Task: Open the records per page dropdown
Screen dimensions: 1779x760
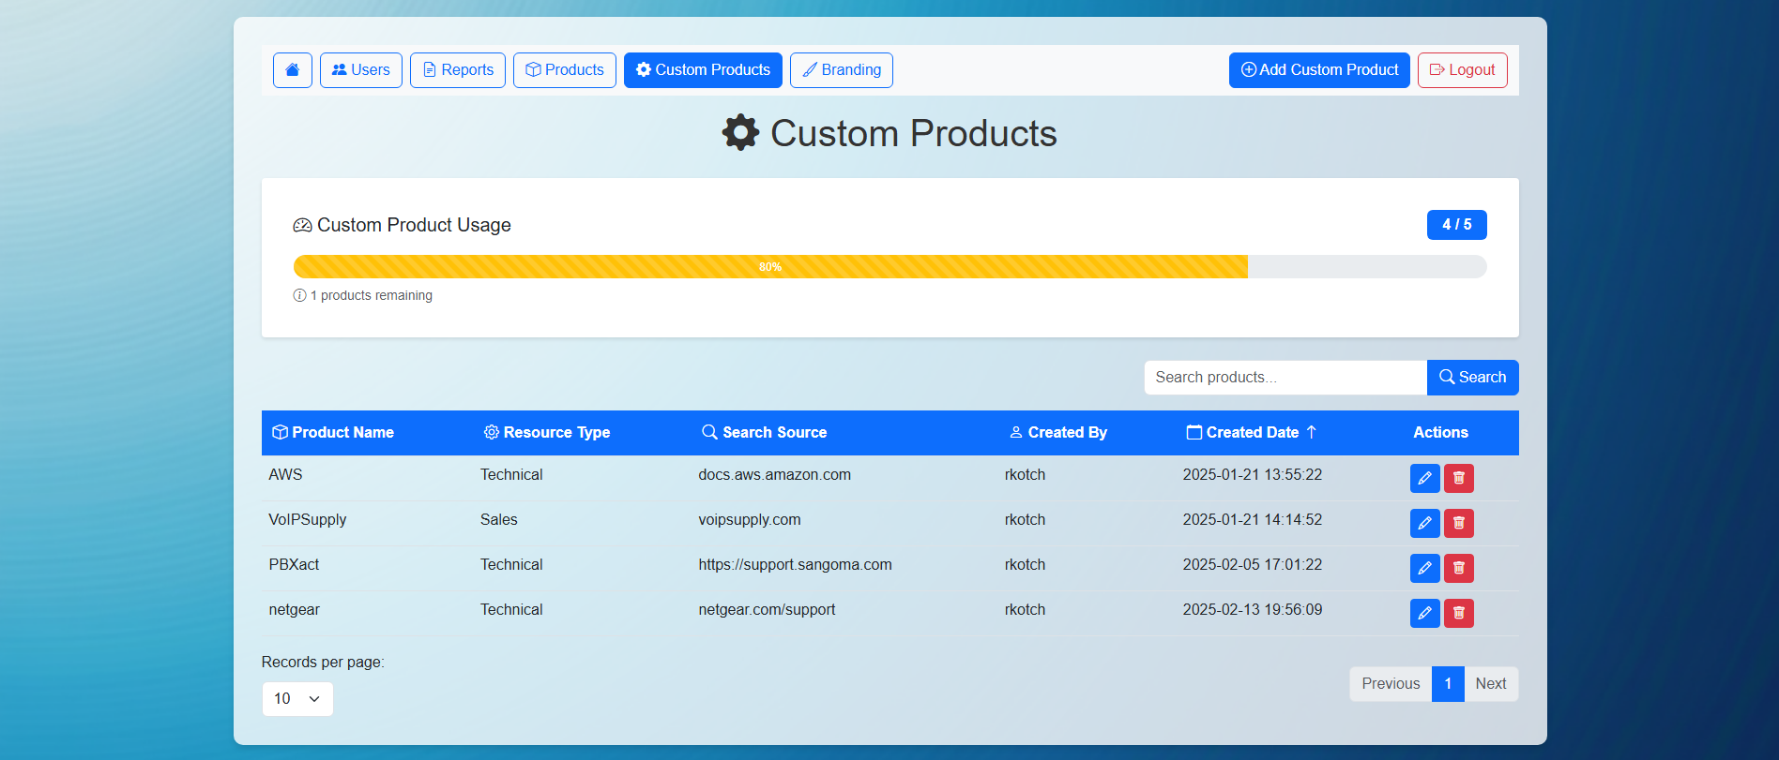Action: (296, 699)
